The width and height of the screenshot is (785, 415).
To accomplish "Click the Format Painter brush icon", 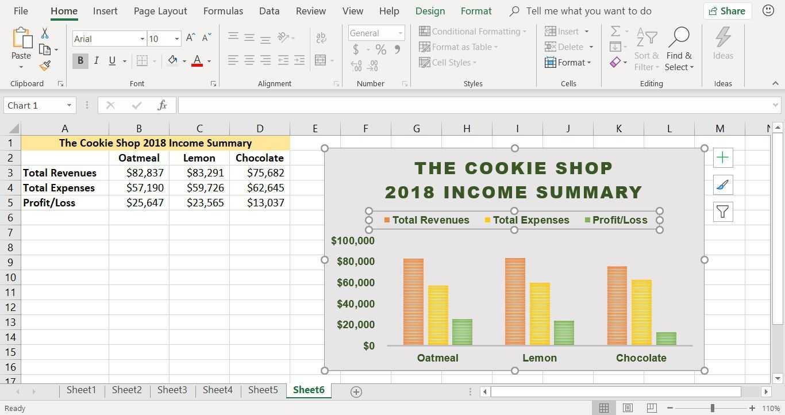I will click(x=45, y=66).
